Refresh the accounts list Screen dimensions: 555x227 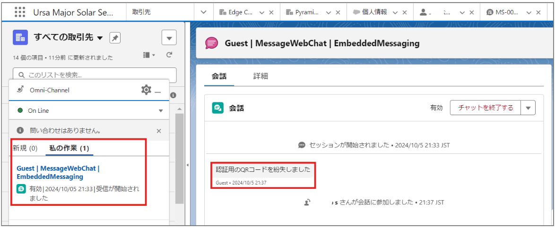tap(169, 55)
